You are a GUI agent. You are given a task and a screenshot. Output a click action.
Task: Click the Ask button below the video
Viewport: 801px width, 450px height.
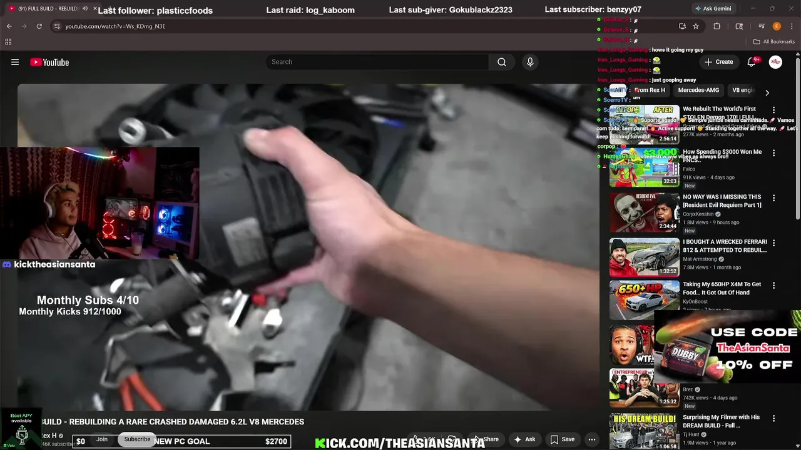click(x=524, y=439)
